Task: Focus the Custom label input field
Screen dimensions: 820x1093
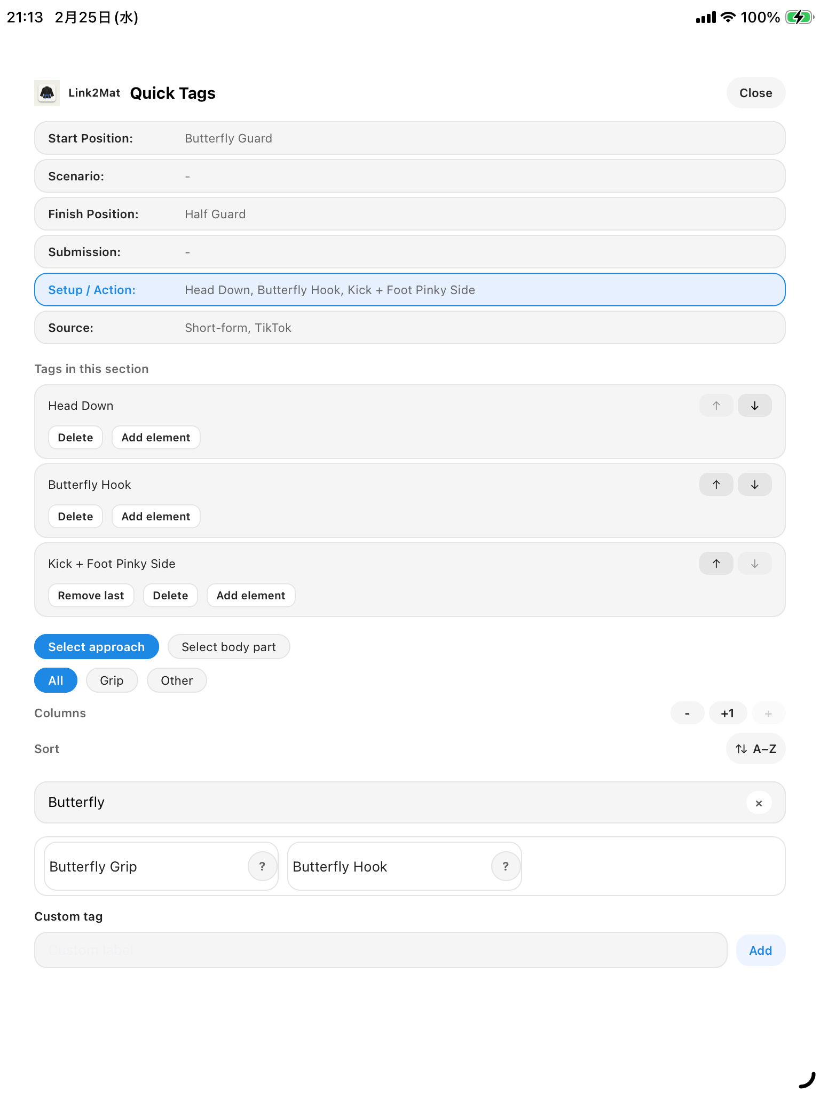Action: click(x=381, y=951)
